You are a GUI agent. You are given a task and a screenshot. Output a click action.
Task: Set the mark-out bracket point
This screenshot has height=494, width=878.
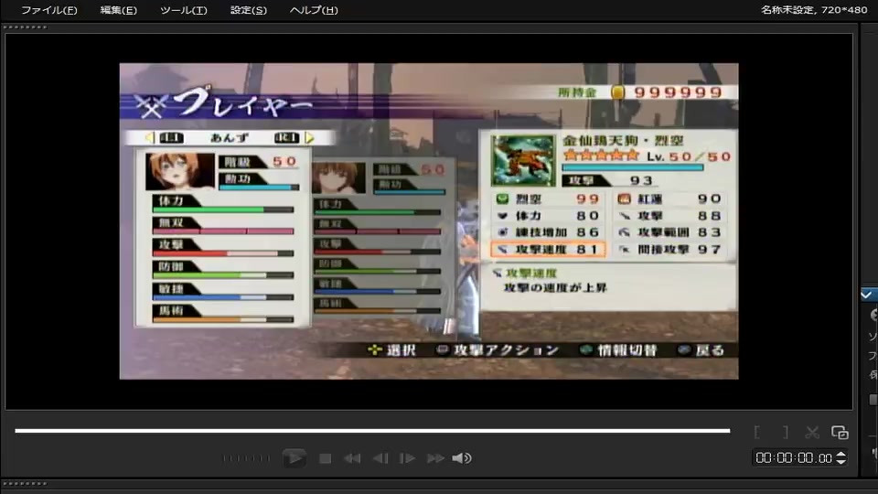(x=786, y=432)
